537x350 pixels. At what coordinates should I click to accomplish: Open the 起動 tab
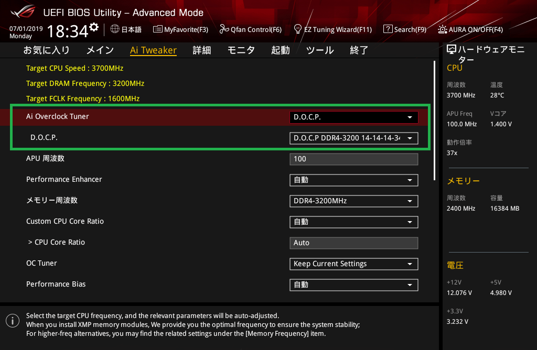click(x=281, y=50)
